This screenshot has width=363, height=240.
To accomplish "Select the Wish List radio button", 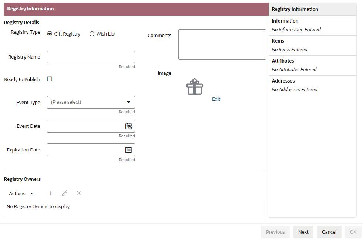I will tap(92, 34).
